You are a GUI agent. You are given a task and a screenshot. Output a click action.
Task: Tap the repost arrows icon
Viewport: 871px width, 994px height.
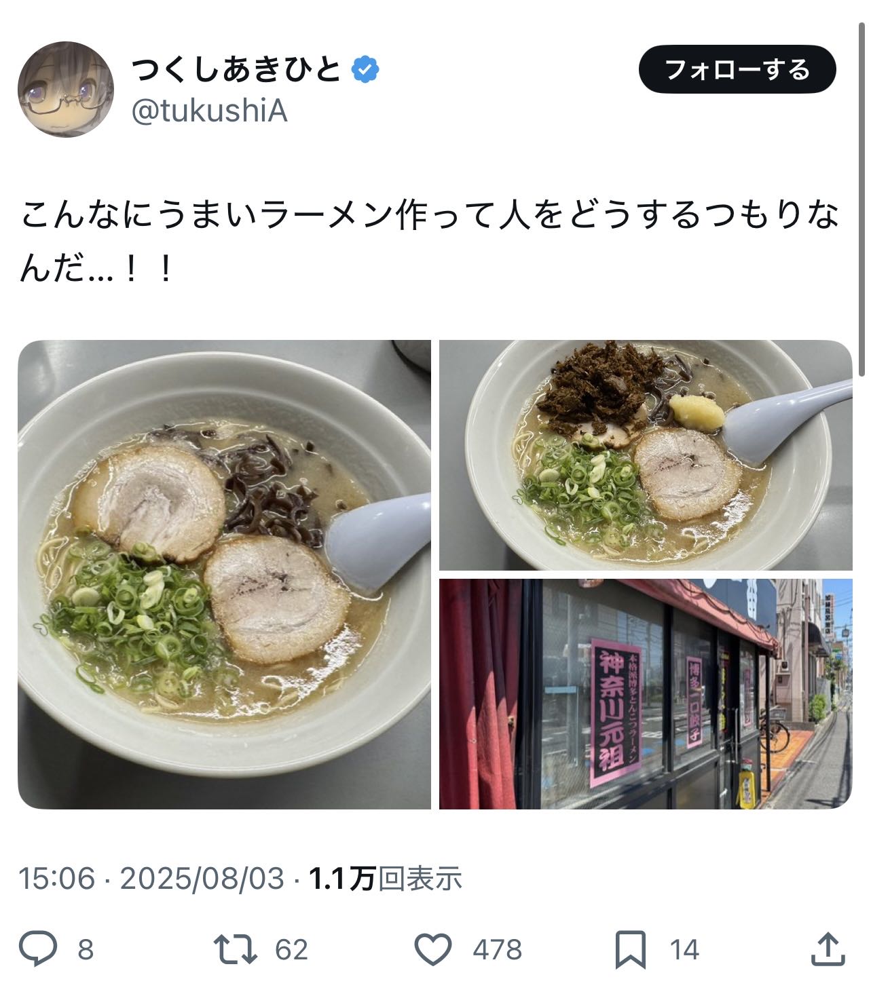point(236,949)
